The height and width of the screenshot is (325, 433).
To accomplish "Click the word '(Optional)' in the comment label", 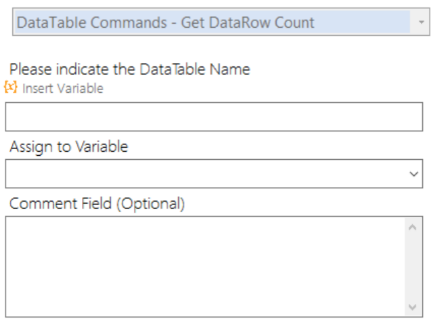I will click(x=150, y=204).
